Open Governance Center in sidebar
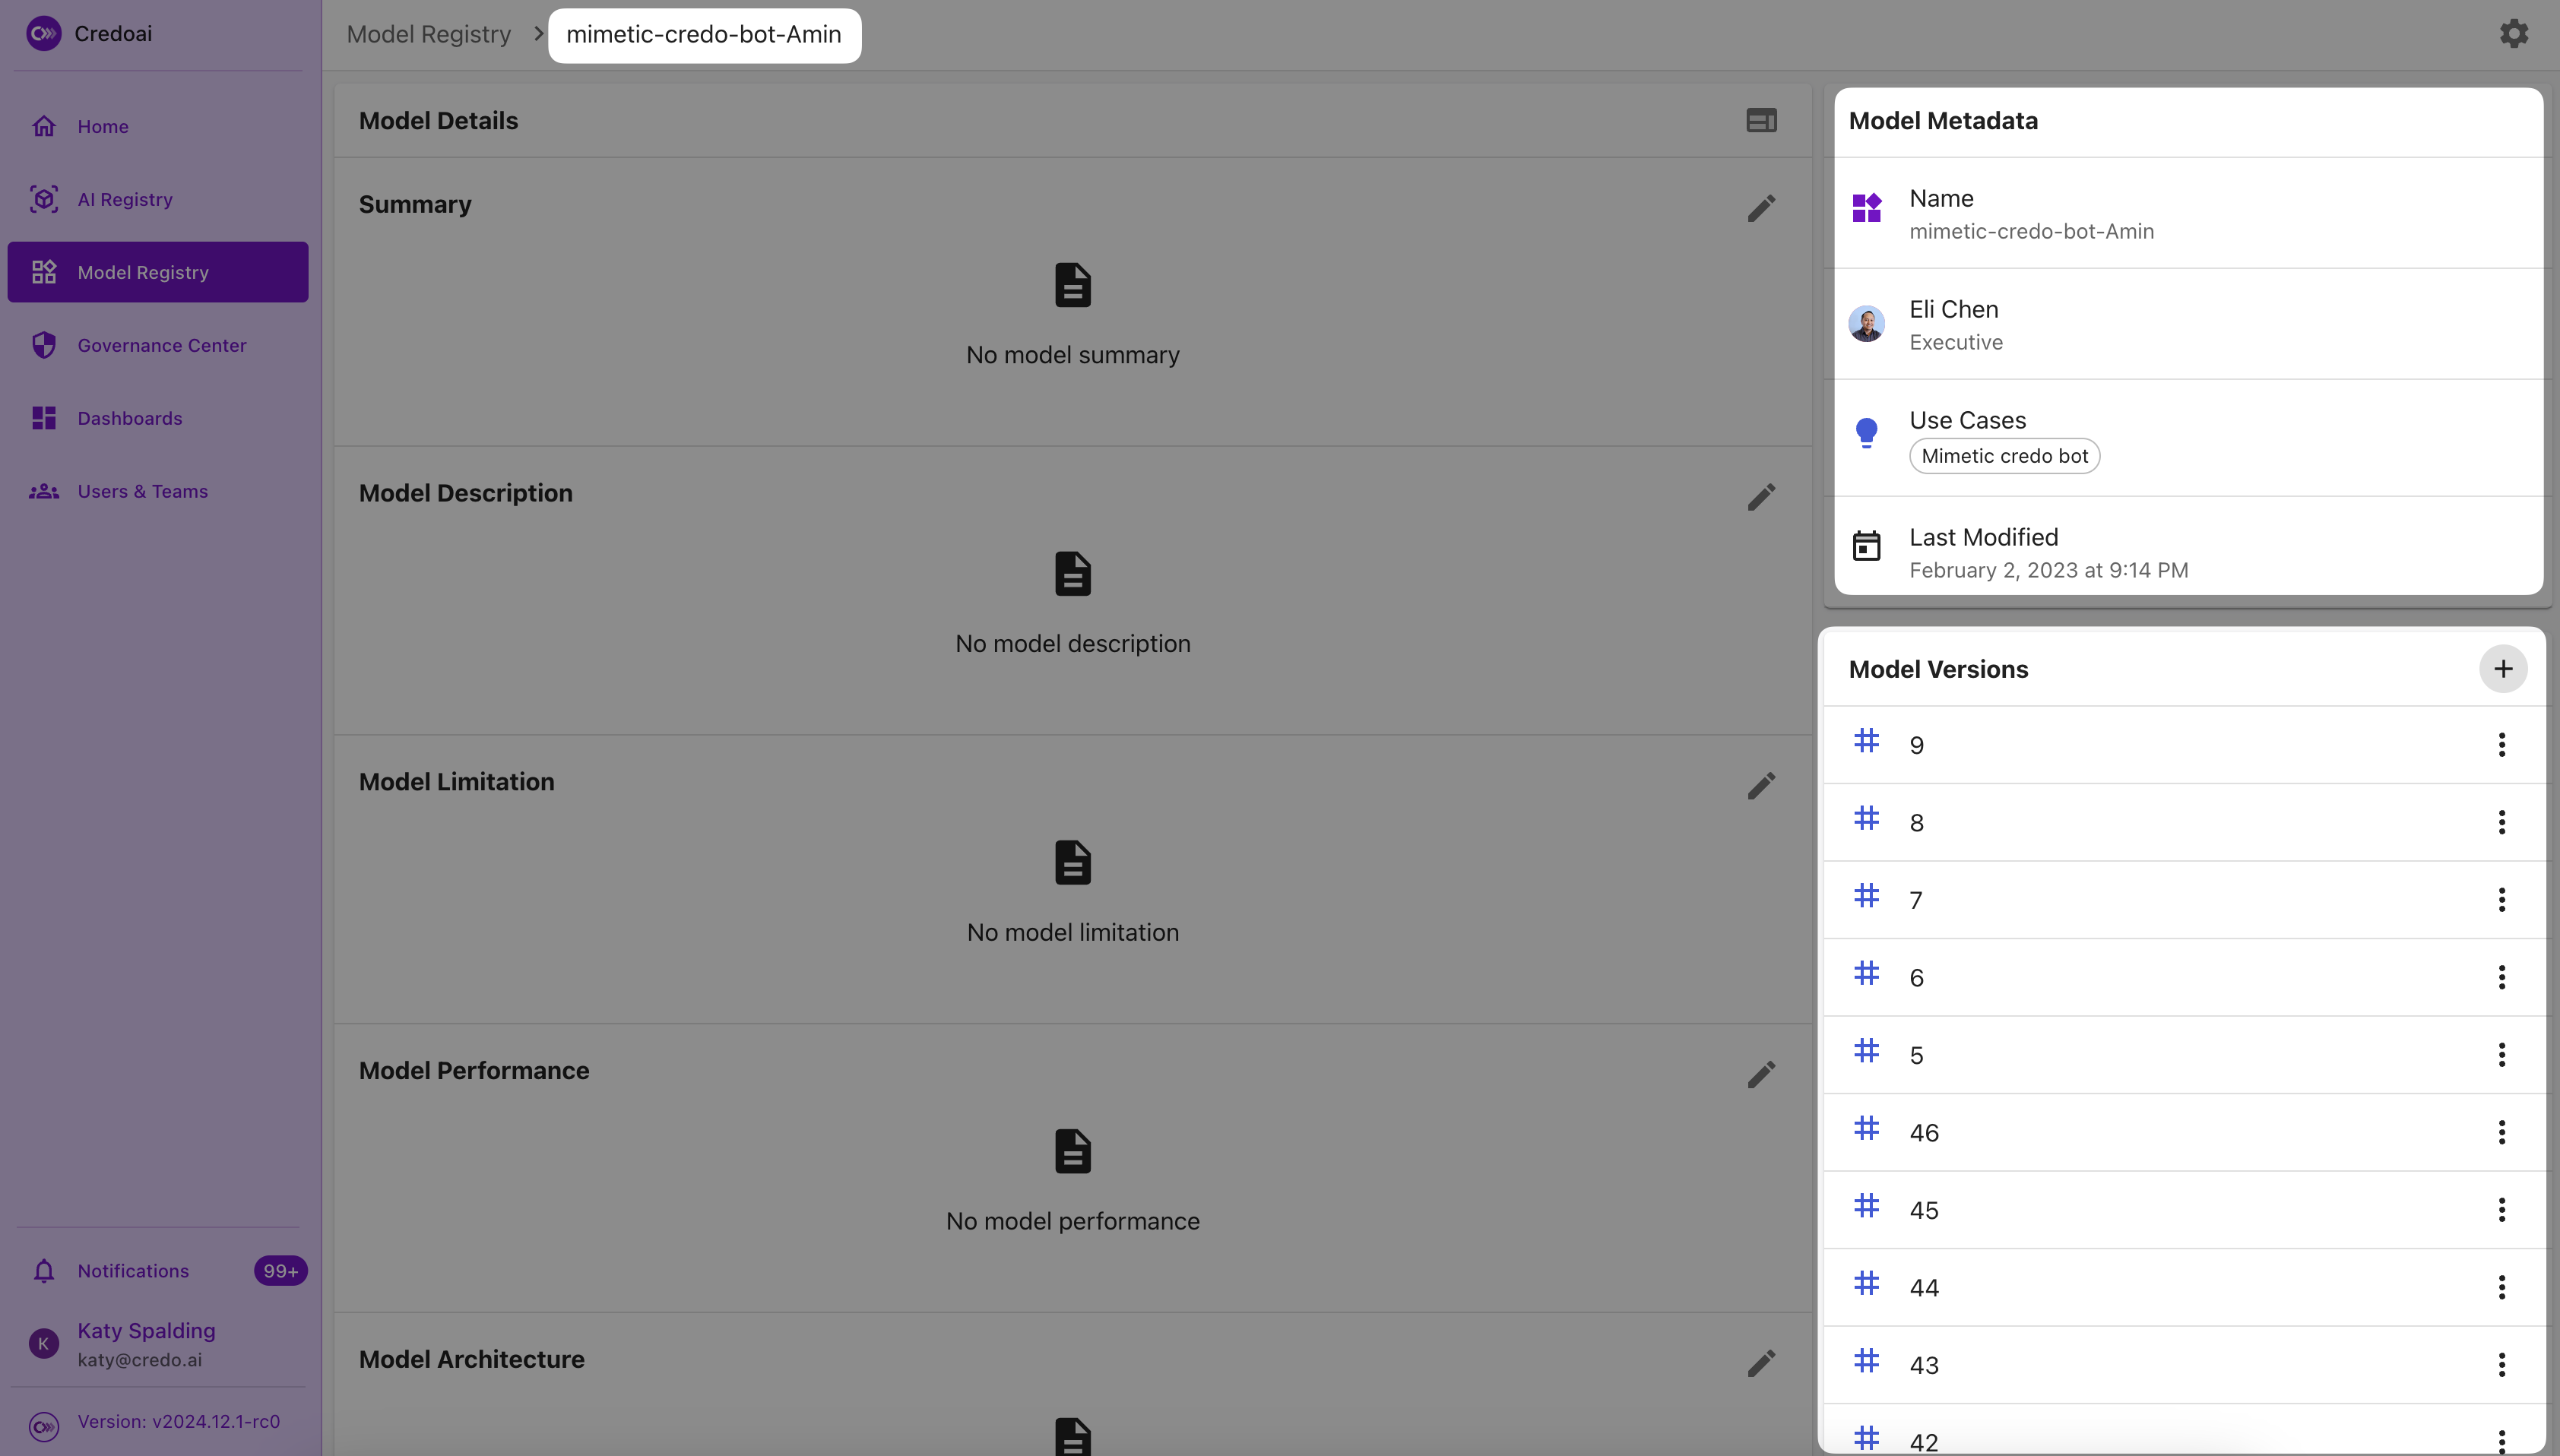This screenshot has width=2560, height=1456. (x=158, y=345)
